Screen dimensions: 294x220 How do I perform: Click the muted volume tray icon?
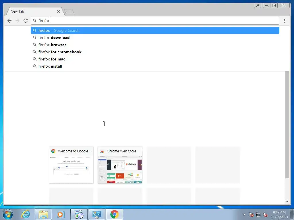click(x=265, y=215)
